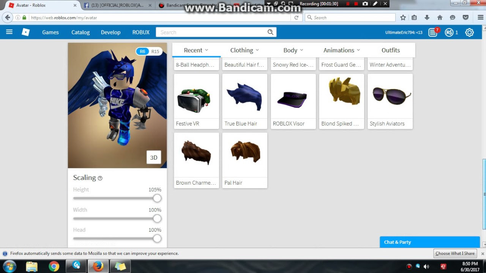
Task: Open Chrome from the taskbar
Action: (x=54, y=267)
